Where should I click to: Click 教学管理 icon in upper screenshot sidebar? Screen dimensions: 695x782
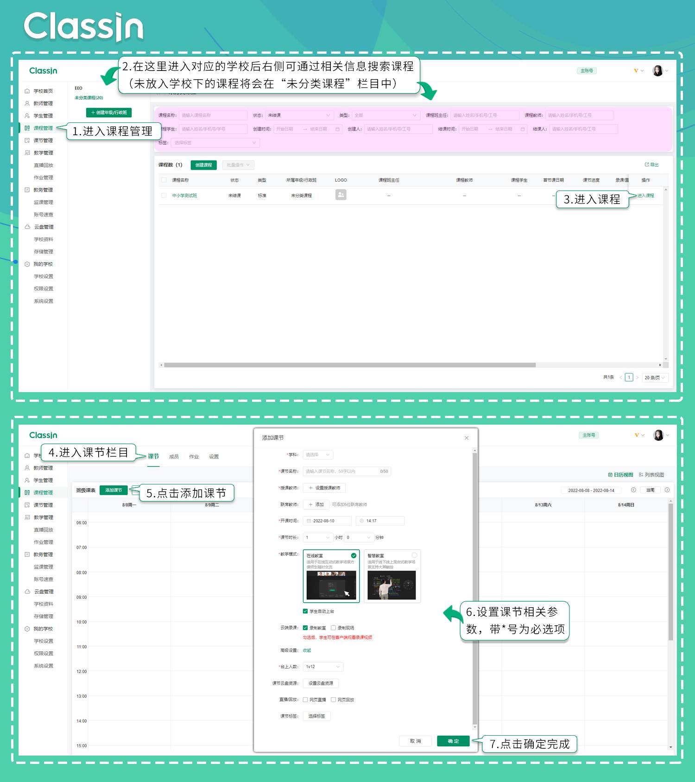[x=27, y=153]
